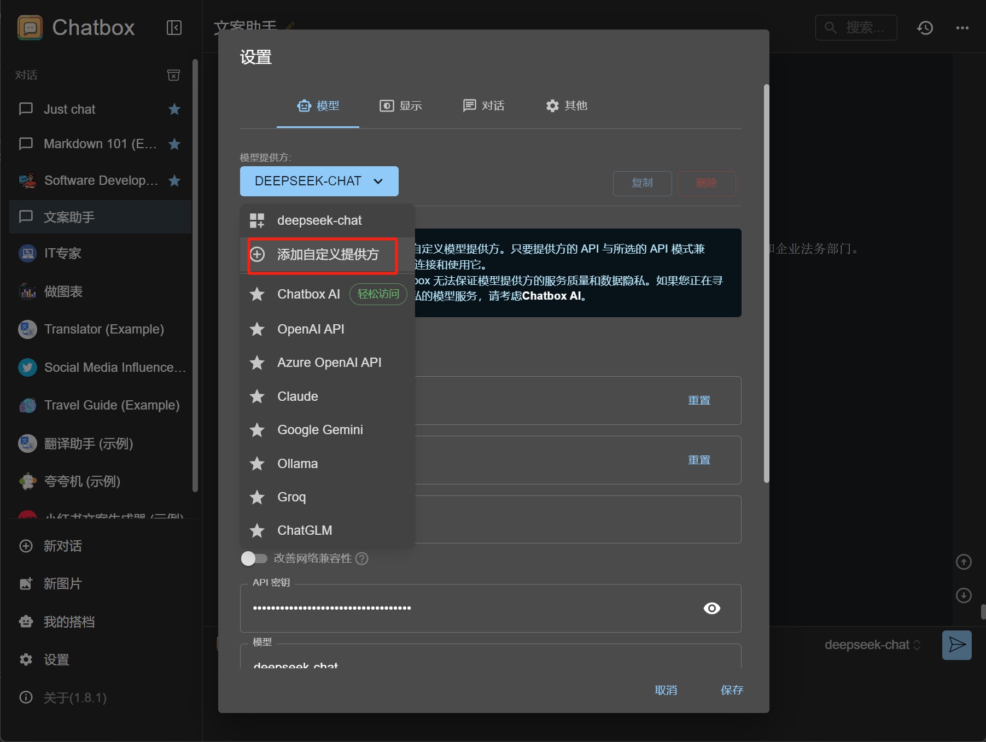Click the archive icon beside 对话 header
The height and width of the screenshot is (742, 986).
tap(173, 75)
